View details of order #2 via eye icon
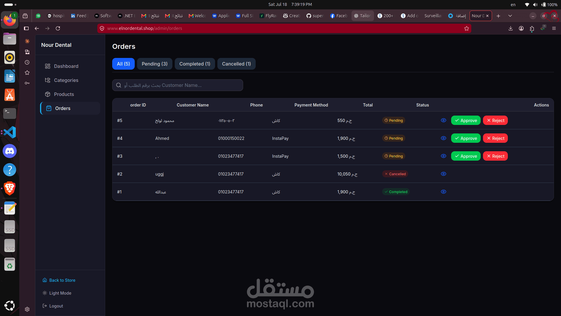The width and height of the screenshot is (561, 316). [x=443, y=174]
